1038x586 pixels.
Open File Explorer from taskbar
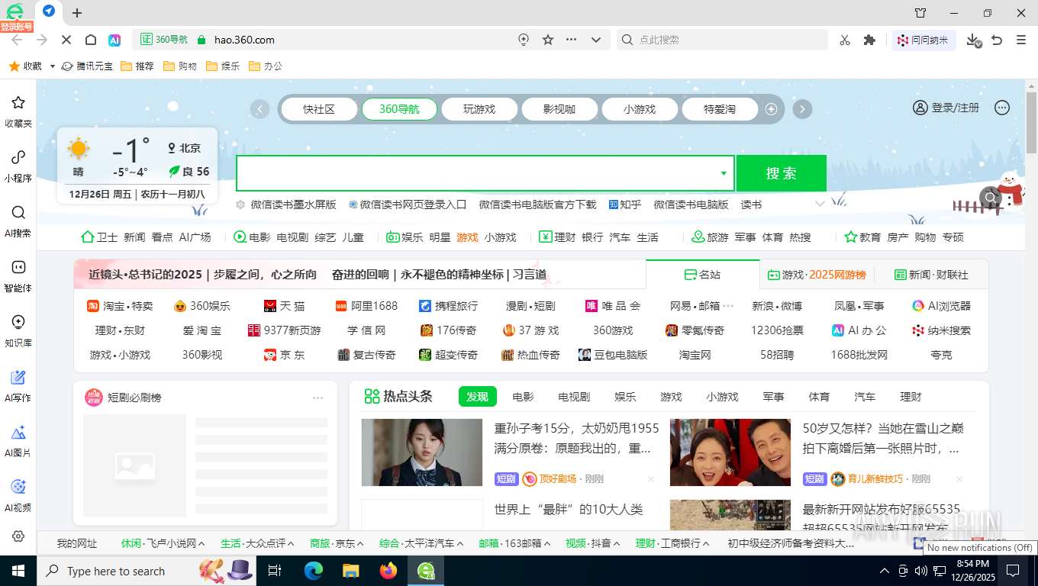[351, 570]
